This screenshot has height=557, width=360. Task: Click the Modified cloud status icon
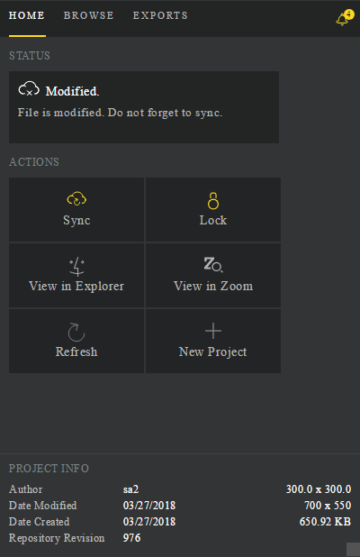coord(29,89)
